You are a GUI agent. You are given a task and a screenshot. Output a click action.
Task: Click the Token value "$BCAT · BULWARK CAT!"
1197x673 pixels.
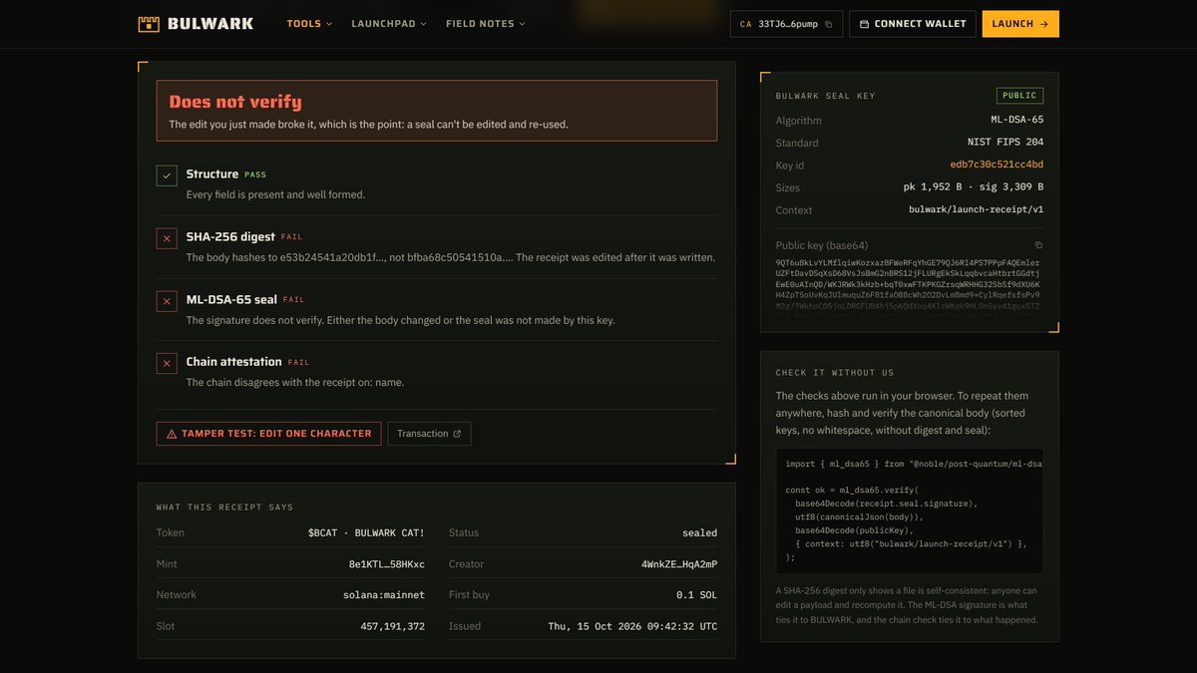[366, 532]
